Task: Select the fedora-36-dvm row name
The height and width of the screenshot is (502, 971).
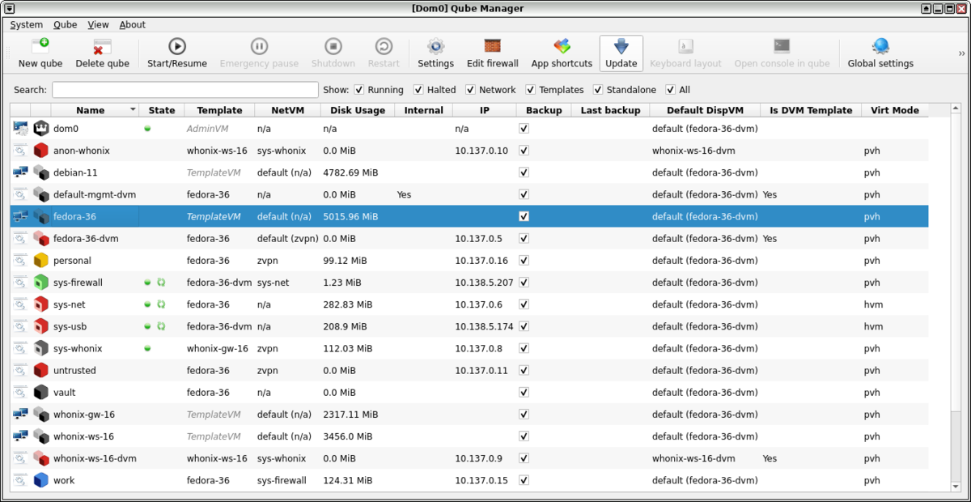Action: pos(86,238)
